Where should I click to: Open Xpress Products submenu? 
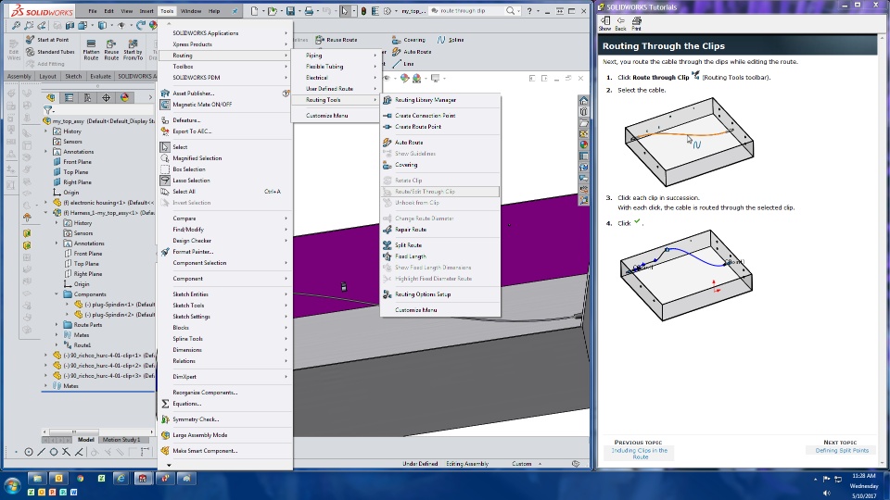click(224, 44)
